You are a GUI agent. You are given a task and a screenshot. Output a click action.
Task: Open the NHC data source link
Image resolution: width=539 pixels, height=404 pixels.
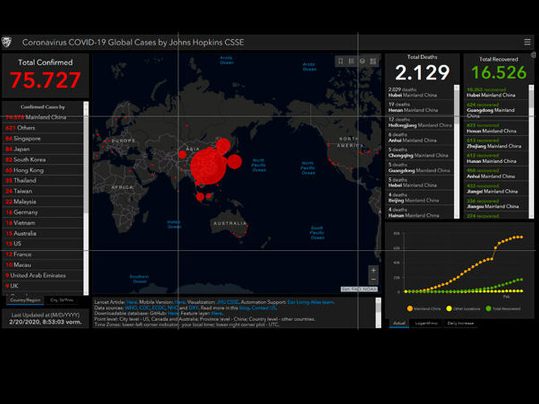(x=172, y=308)
